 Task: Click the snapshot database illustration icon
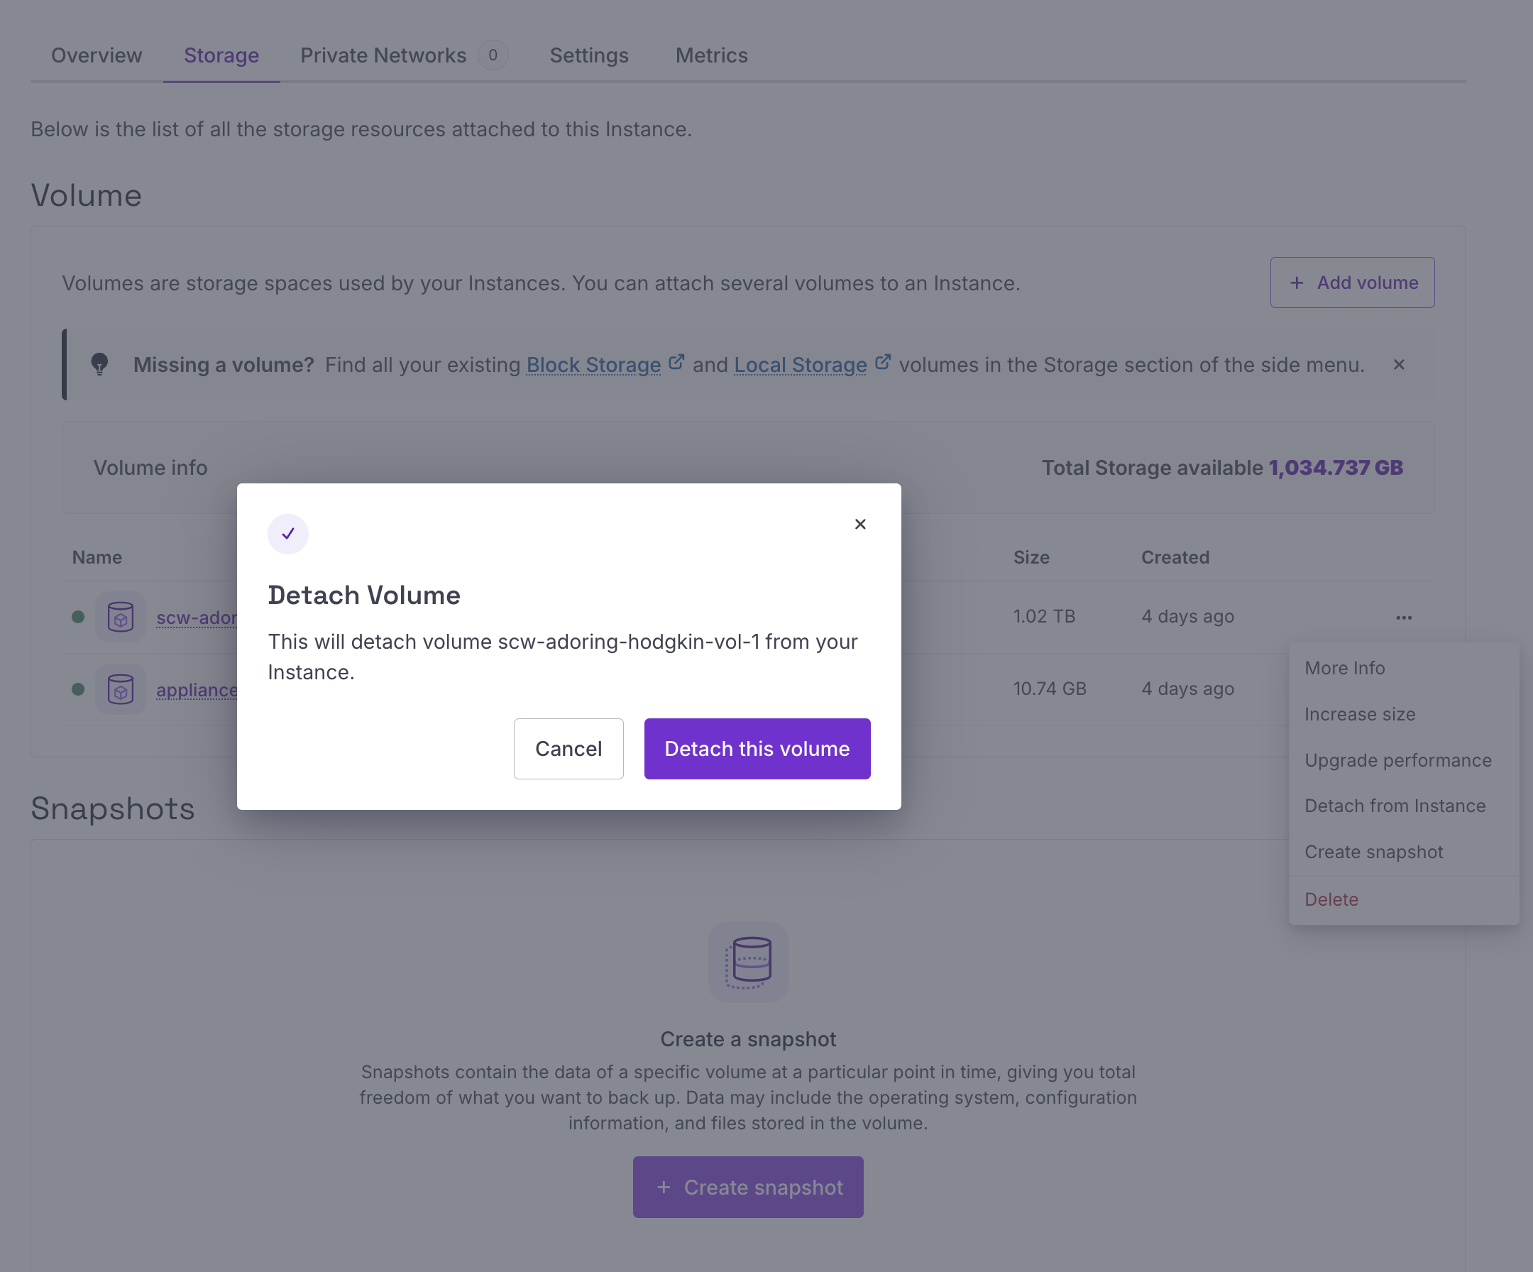(x=748, y=962)
